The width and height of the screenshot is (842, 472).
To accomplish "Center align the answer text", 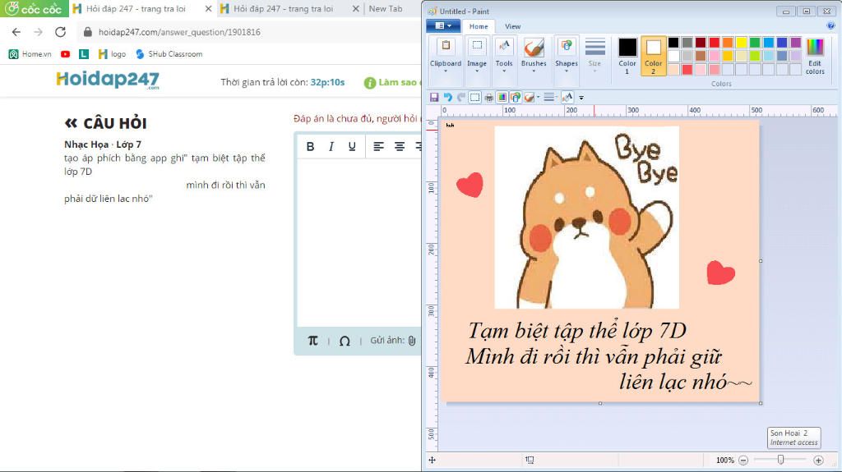I will pyautogui.click(x=400, y=146).
